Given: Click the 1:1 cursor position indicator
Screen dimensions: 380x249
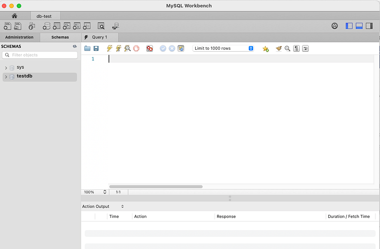Looking at the screenshot, I should pyautogui.click(x=118, y=192).
